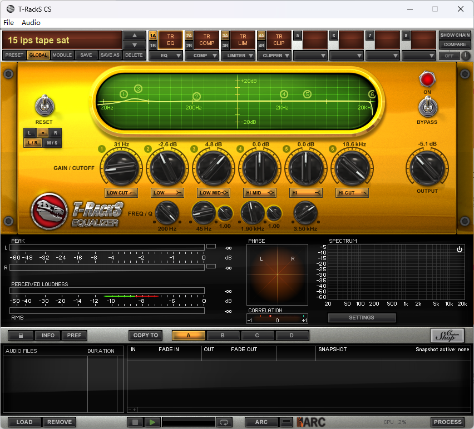Click the SAVE AS button
The width and height of the screenshot is (474, 429).
pos(110,55)
